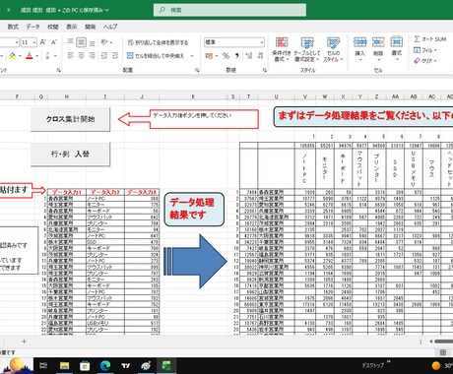Click the increase decimal places icon
Screen dimensions: 453x374
[x=249, y=56]
